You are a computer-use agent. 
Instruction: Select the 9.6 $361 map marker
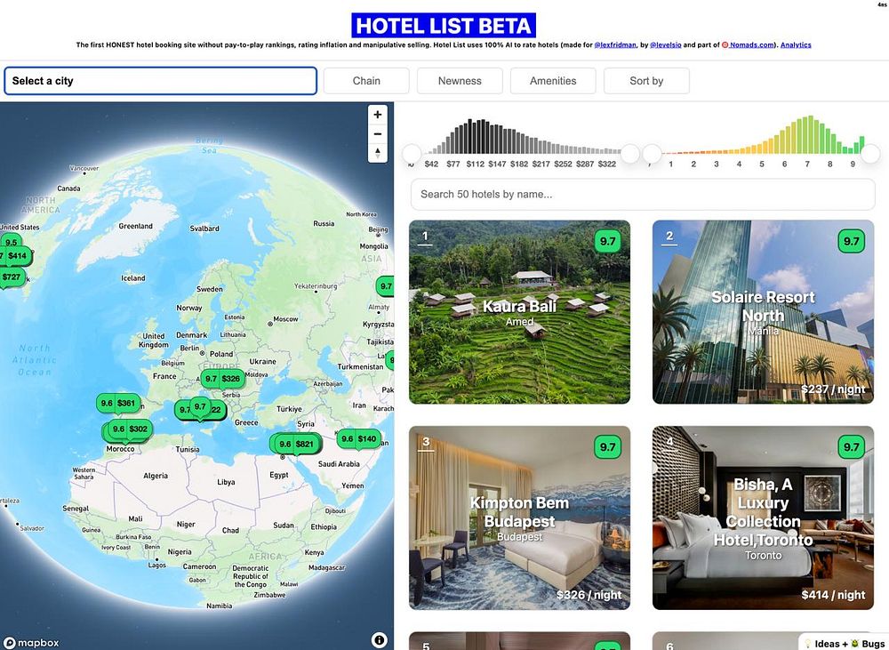pyautogui.click(x=118, y=404)
